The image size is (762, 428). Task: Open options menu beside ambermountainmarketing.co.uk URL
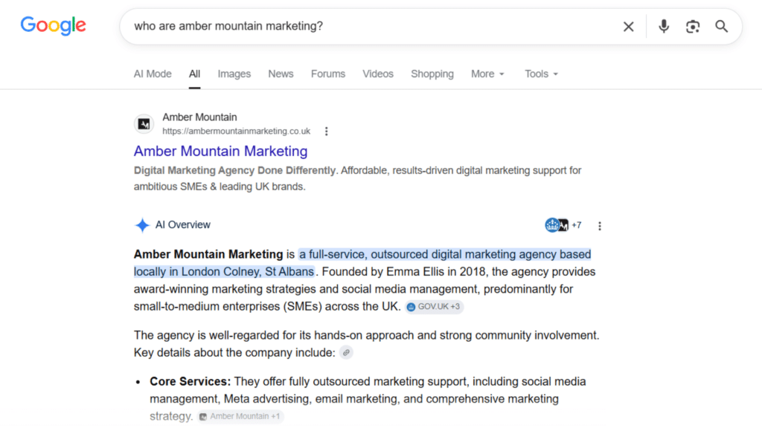click(x=327, y=131)
